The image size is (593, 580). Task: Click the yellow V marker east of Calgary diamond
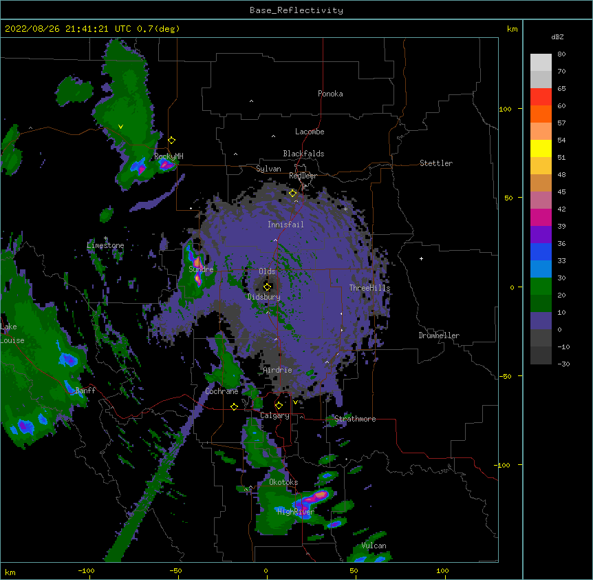[295, 402]
